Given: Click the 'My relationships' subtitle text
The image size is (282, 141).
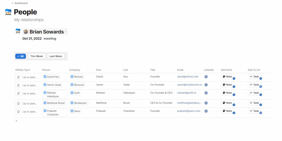Looking at the screenshot, I should click(x=29, y=20).
